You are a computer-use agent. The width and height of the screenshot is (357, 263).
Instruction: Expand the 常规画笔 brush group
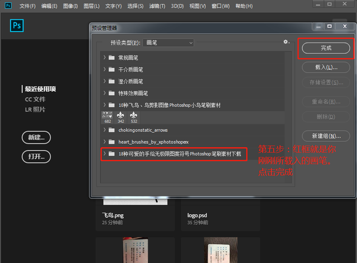[104, 57]
